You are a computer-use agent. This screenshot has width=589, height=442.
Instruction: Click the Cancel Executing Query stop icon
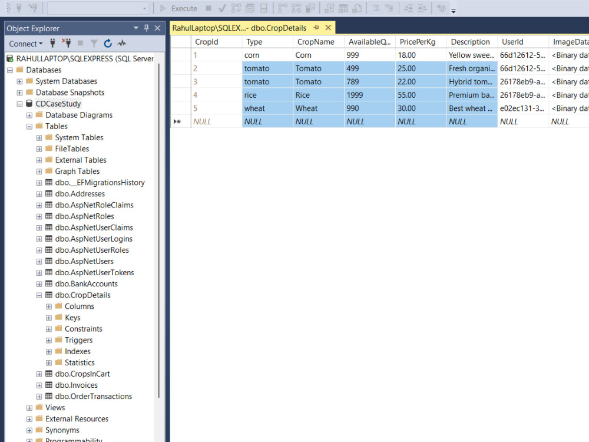pyautogui.click(x=209, y=8)
